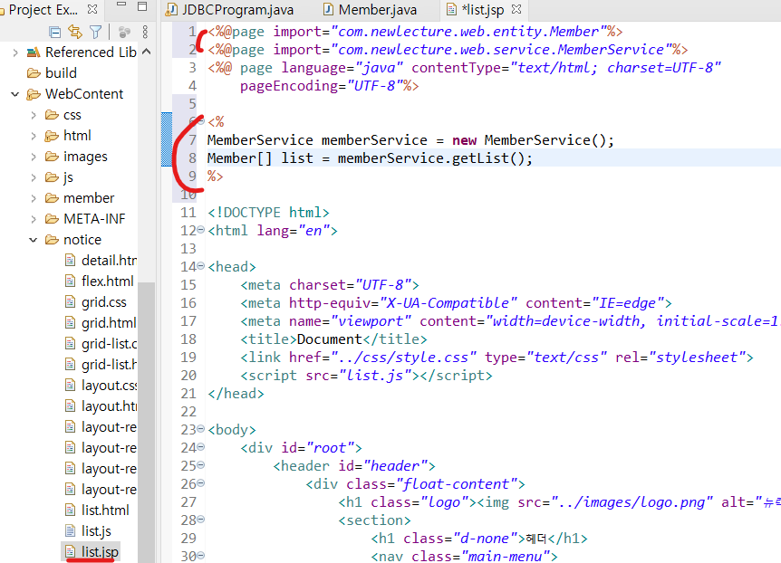Viewport: 781px width, 563px height.
Task: Click the Focus on Active Task icon
Action: (124, 33)
